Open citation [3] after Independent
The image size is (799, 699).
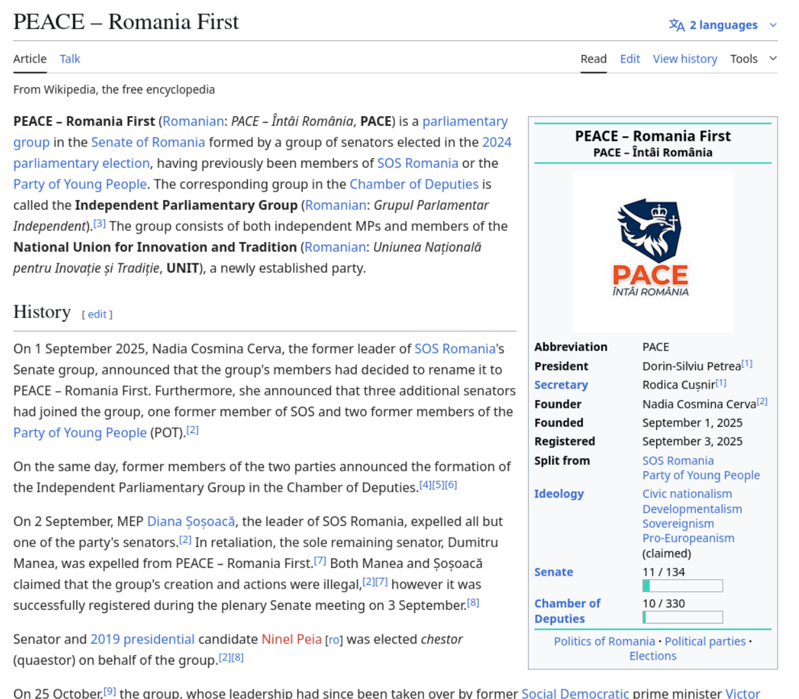coord(99,223)
